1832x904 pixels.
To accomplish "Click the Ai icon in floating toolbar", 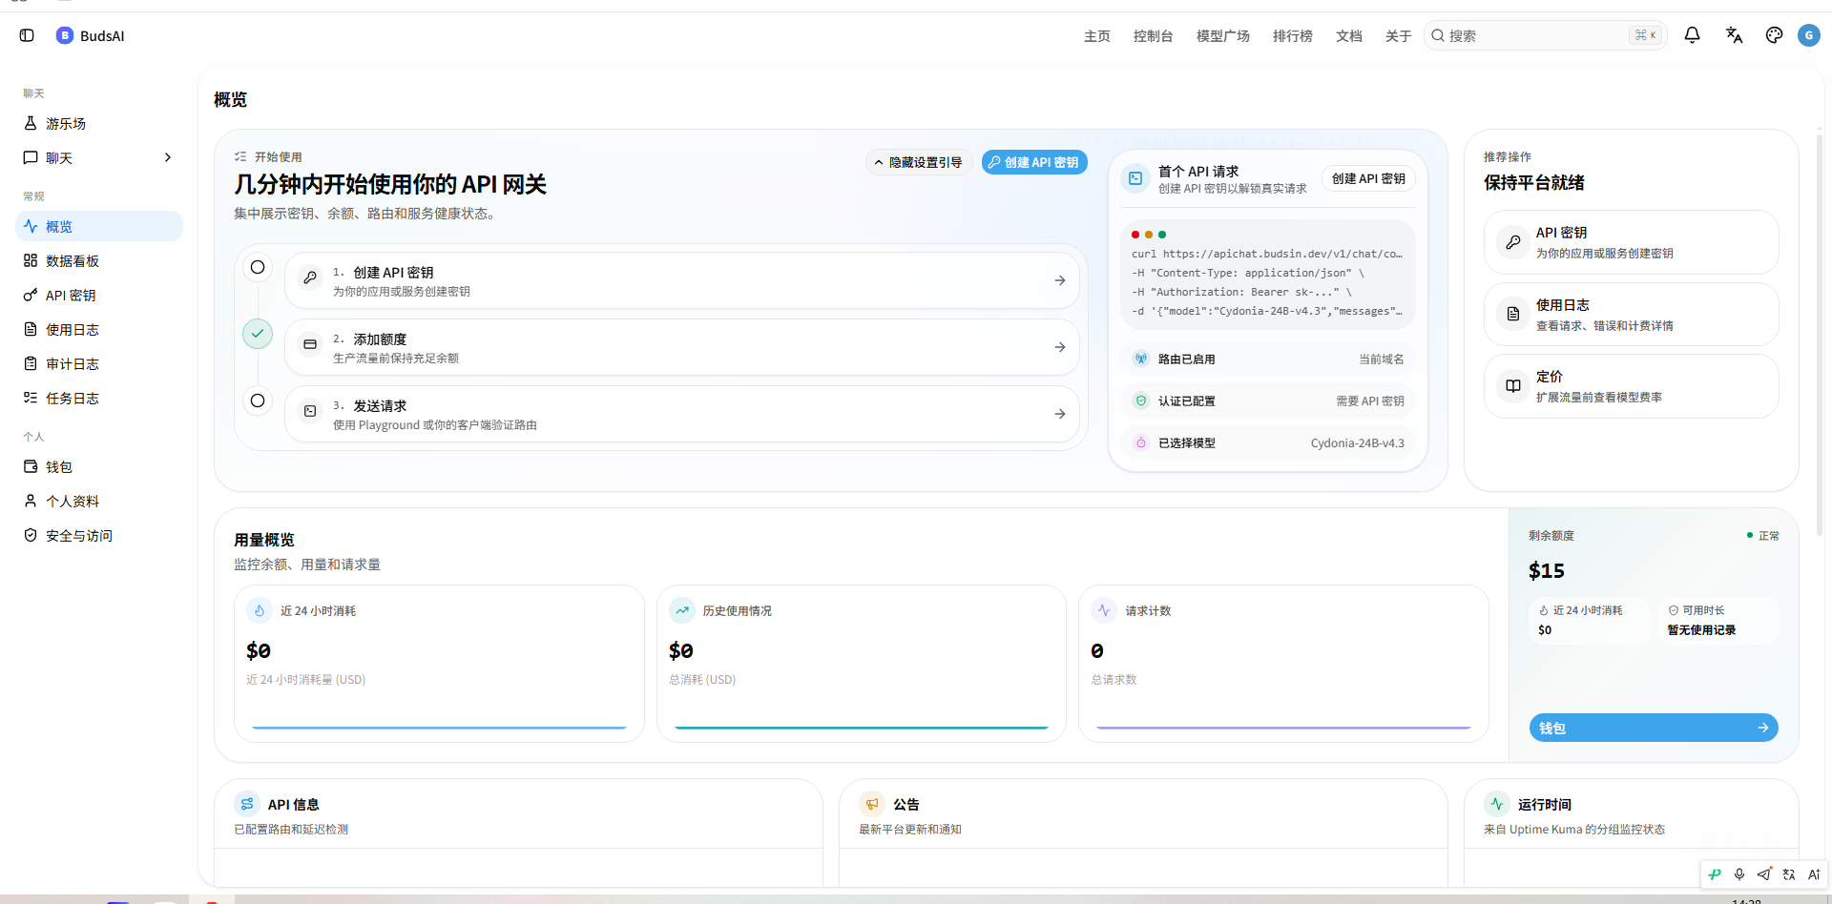I will click(1814, 874).
